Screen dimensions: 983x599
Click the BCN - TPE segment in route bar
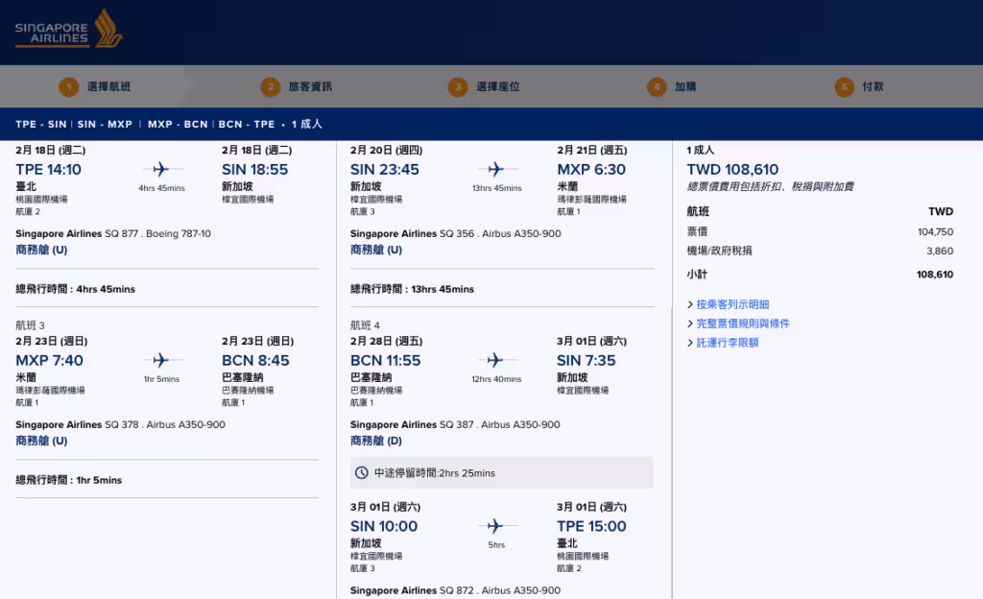(x=247, y=124)
